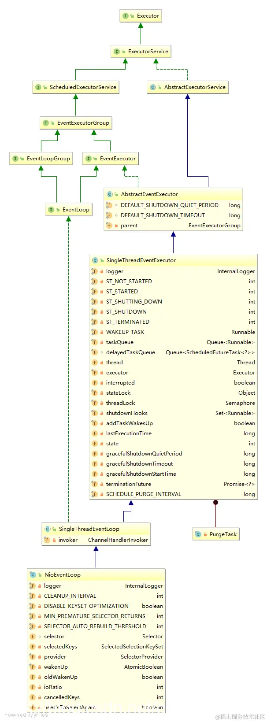This screenshot has height=722, width=267.
Task: Click the SingleThreadEventExecutor class title
Action: pyautogui.click(x=141, y=260)
